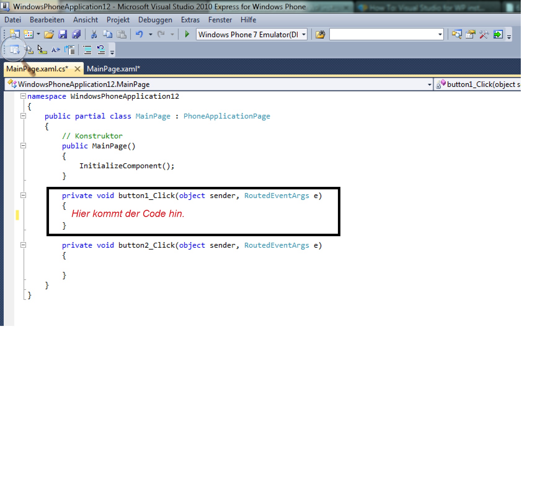Collapse the MainPage() constructor outline
545x478 pixels.
point(23,146)
